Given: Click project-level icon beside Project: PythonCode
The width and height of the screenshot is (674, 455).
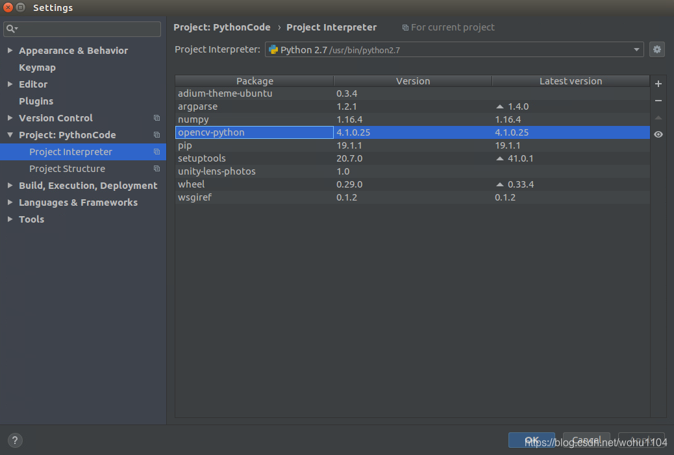Looking at the screenshot, I should [157, 135].
